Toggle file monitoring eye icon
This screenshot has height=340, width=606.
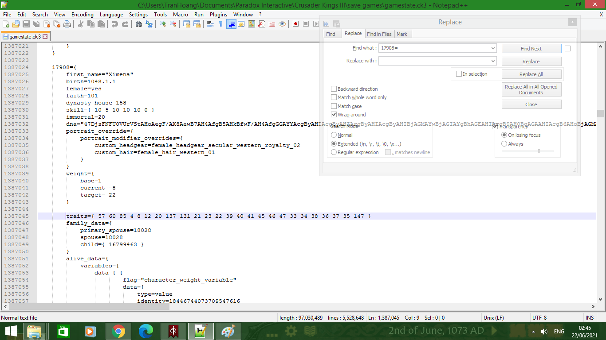282,24
